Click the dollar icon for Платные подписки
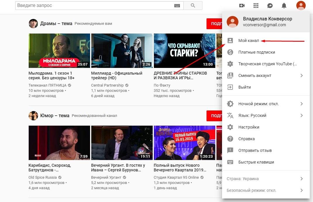Screen dimensions: 313x202 (x=230, y=52)
